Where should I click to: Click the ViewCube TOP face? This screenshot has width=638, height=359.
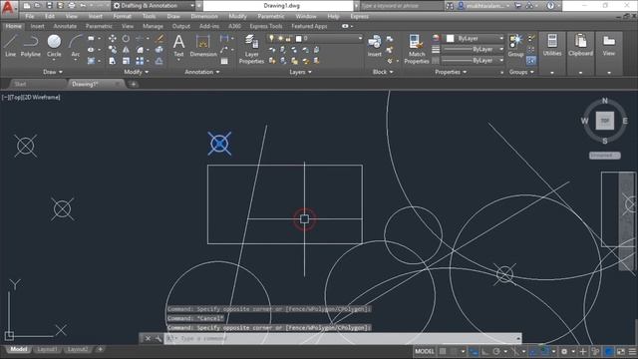605,121
